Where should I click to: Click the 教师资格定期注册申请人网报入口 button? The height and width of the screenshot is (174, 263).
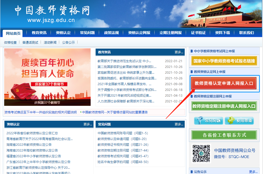(224, 106)
